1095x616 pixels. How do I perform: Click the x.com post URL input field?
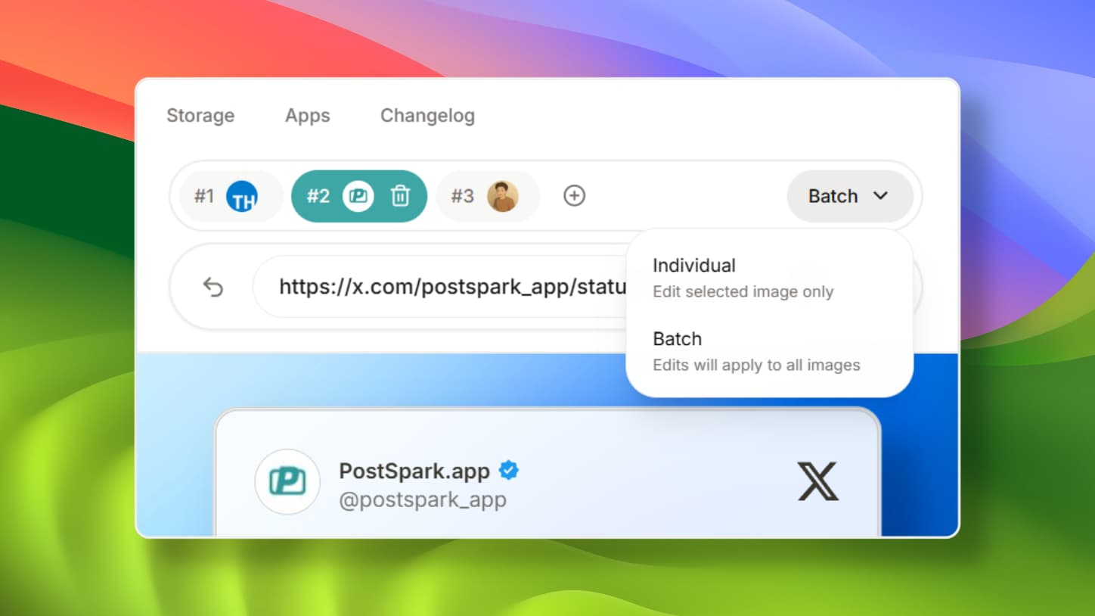[x=446, y=288]
